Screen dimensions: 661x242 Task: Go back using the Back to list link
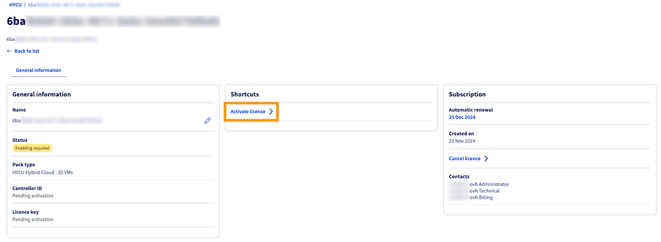26,51
